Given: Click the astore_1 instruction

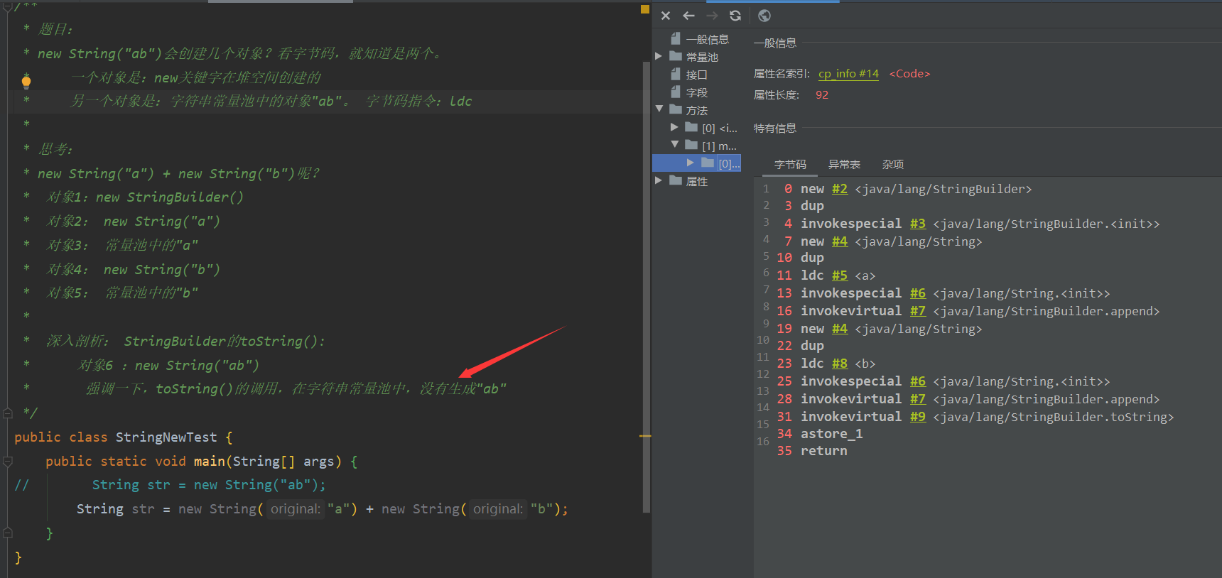Looking at the screenshot, I should pos(831,434).
